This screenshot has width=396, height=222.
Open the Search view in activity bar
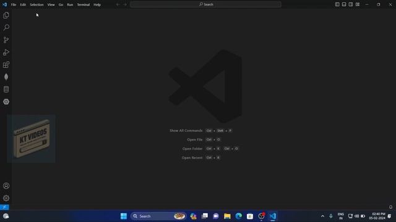coord(6,27)
